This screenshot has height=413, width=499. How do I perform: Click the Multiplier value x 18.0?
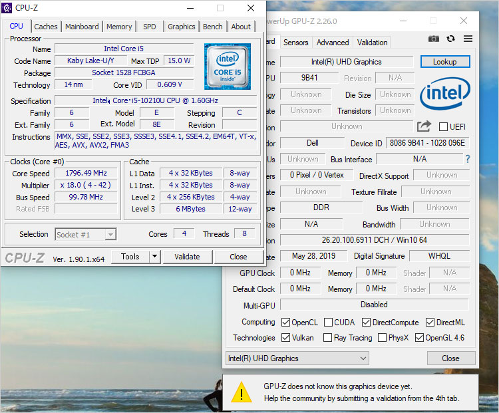point(86,185)
